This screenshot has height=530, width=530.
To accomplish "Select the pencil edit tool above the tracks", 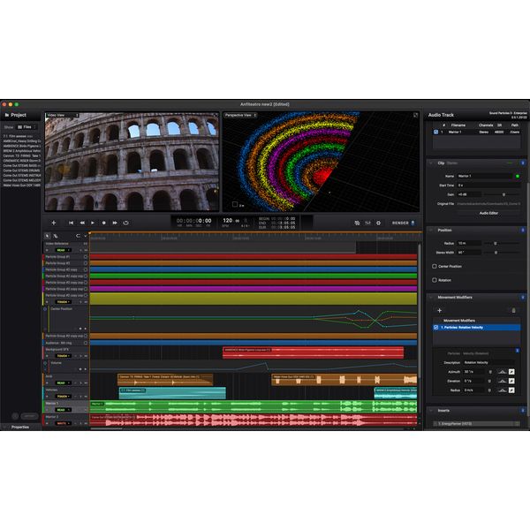I will [56, 236].
